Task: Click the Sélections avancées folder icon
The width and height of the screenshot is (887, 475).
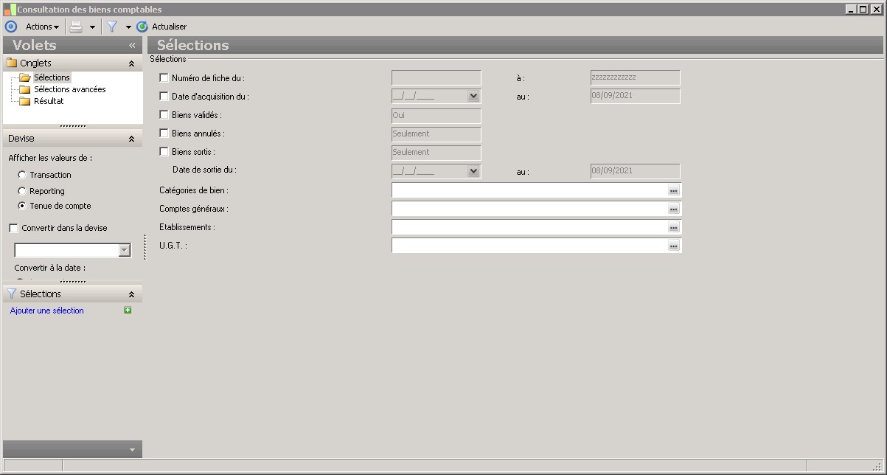Action: (25, 89)
